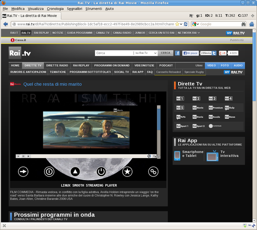Select the RAI REPLAY site tab
257x230 pixels.
click(x=81, y=65)
